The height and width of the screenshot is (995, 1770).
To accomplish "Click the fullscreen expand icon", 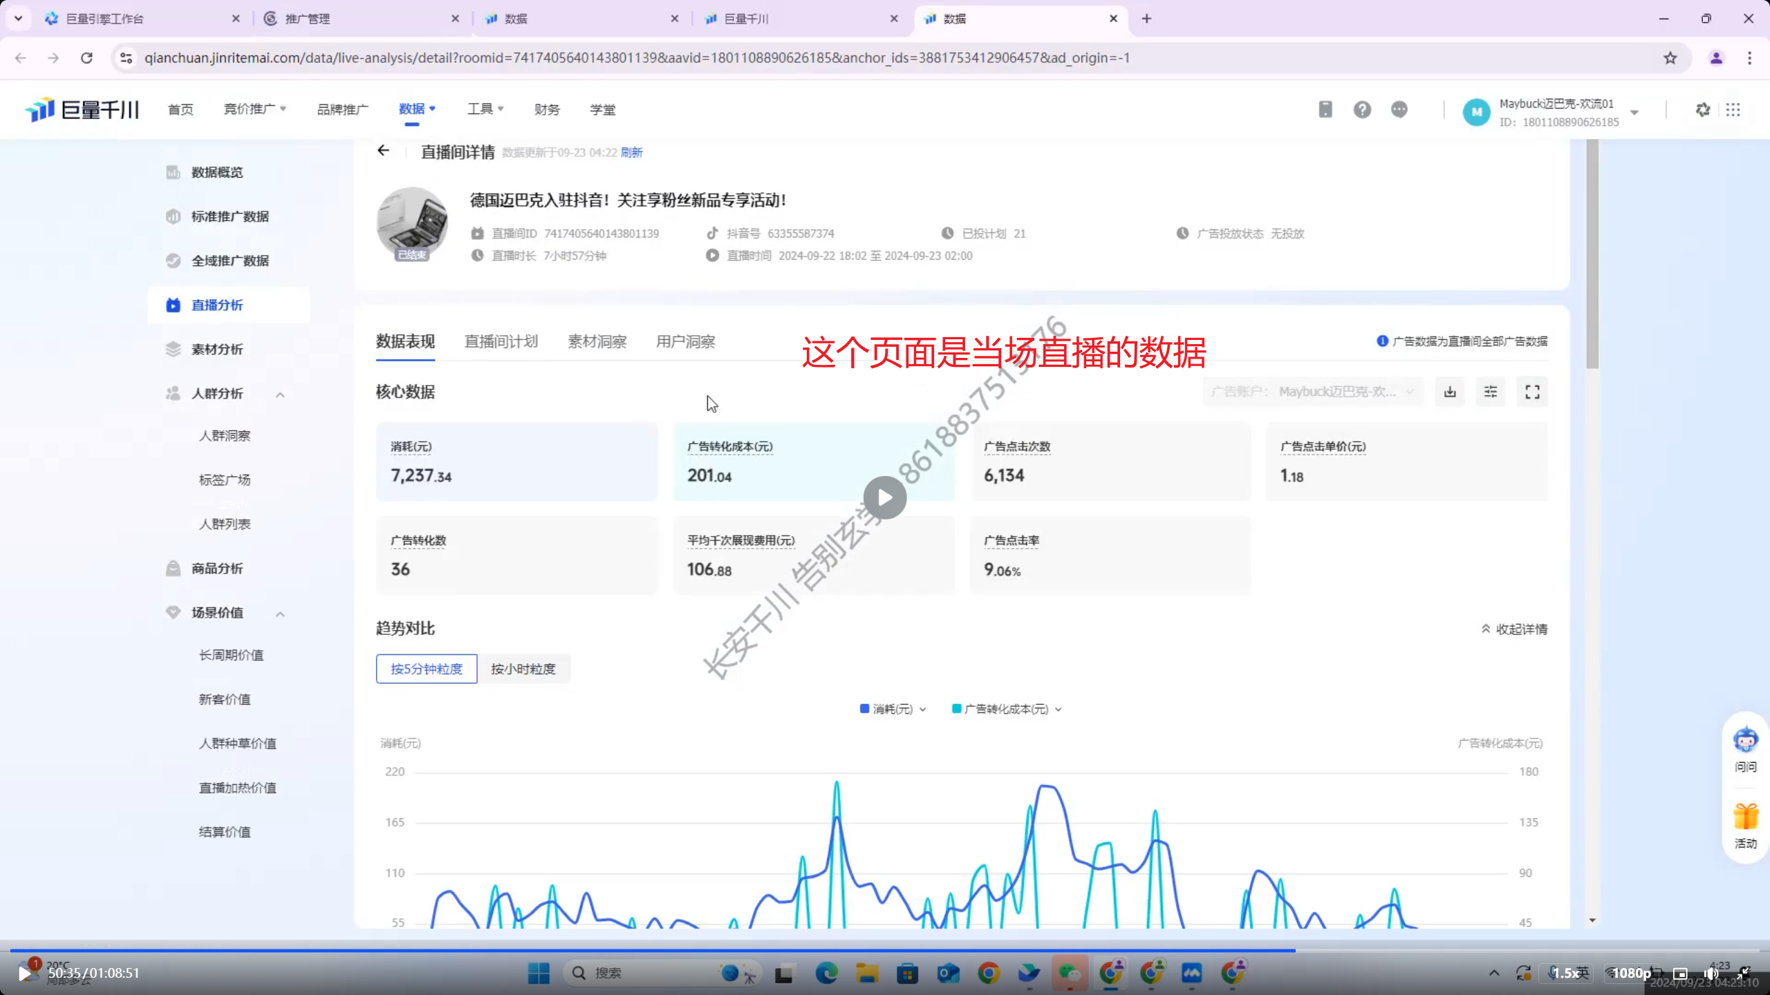I will coord(1532,392).
